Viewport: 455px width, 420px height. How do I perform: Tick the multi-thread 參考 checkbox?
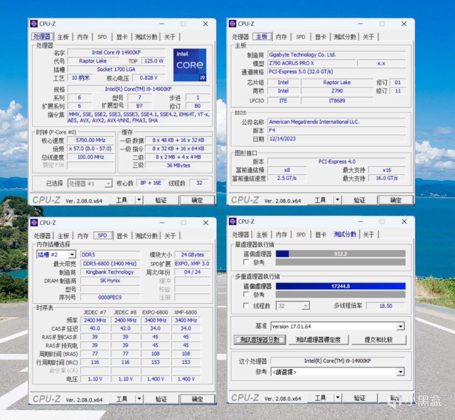click(246, 294)
